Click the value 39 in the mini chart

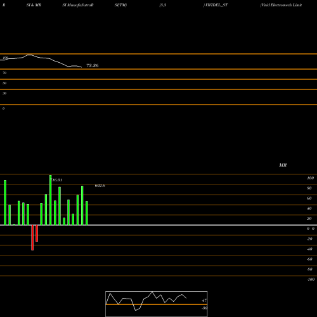pos(205,308)
